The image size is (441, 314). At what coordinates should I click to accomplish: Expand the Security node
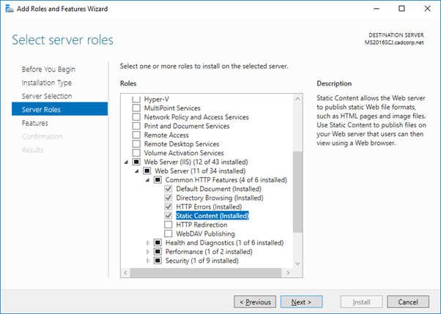148,261
